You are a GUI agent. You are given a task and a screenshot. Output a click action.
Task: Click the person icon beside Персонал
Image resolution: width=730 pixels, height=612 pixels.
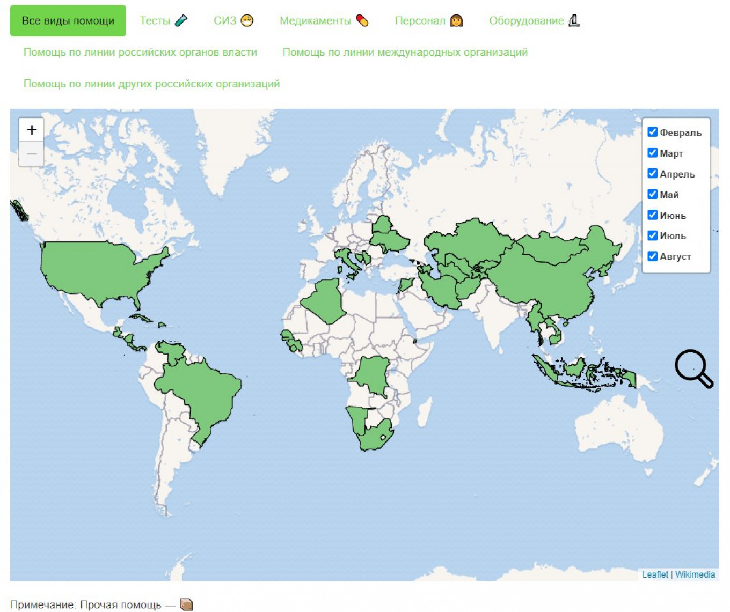coord(456,21)
